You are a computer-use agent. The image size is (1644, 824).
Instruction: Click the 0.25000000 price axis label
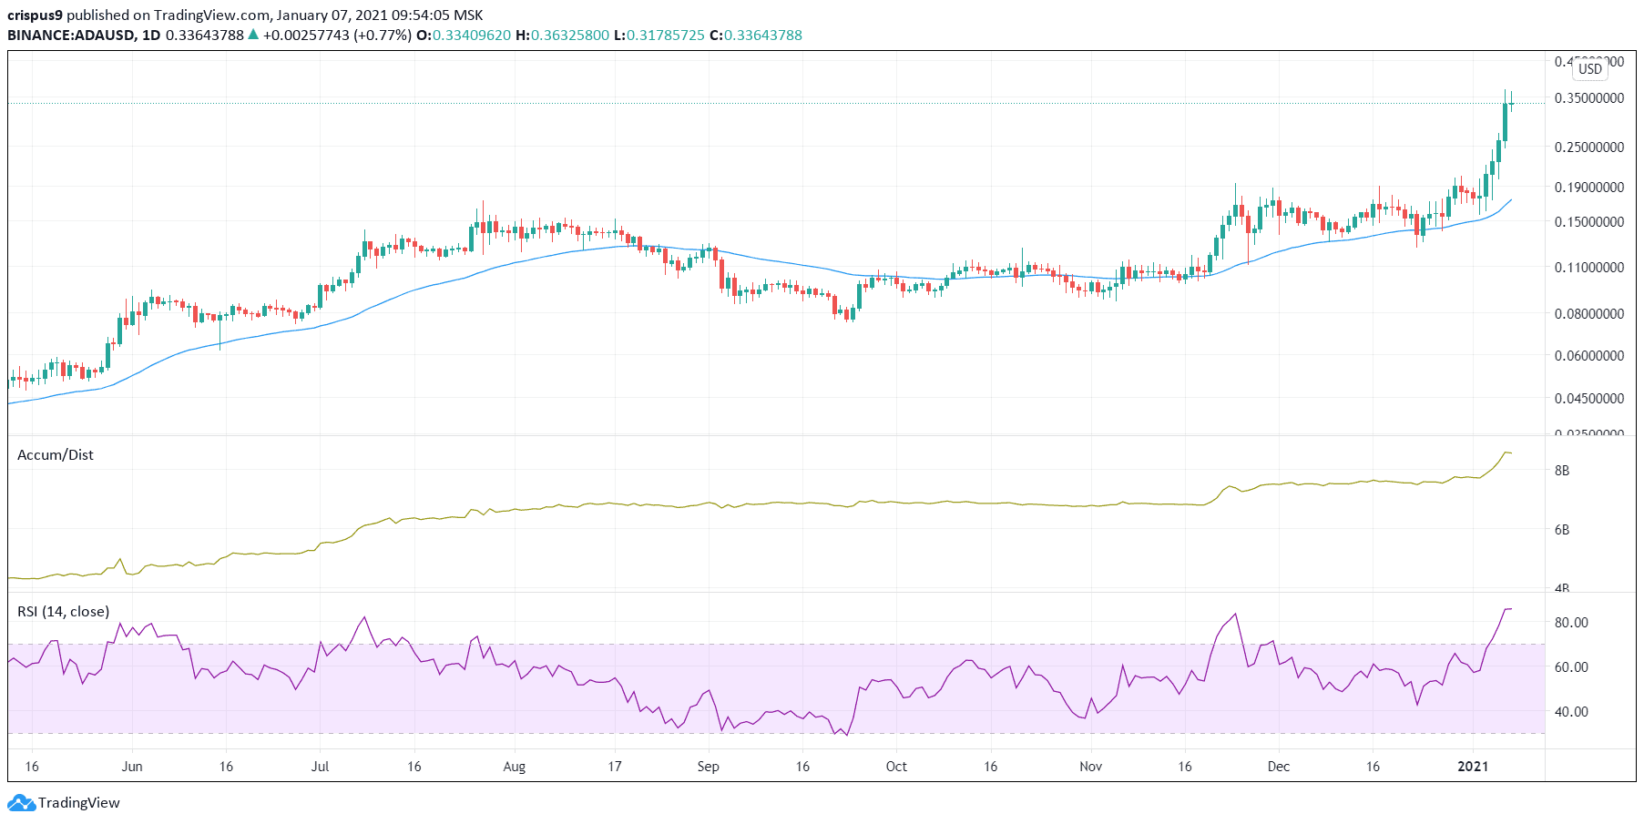[1589, 148]
